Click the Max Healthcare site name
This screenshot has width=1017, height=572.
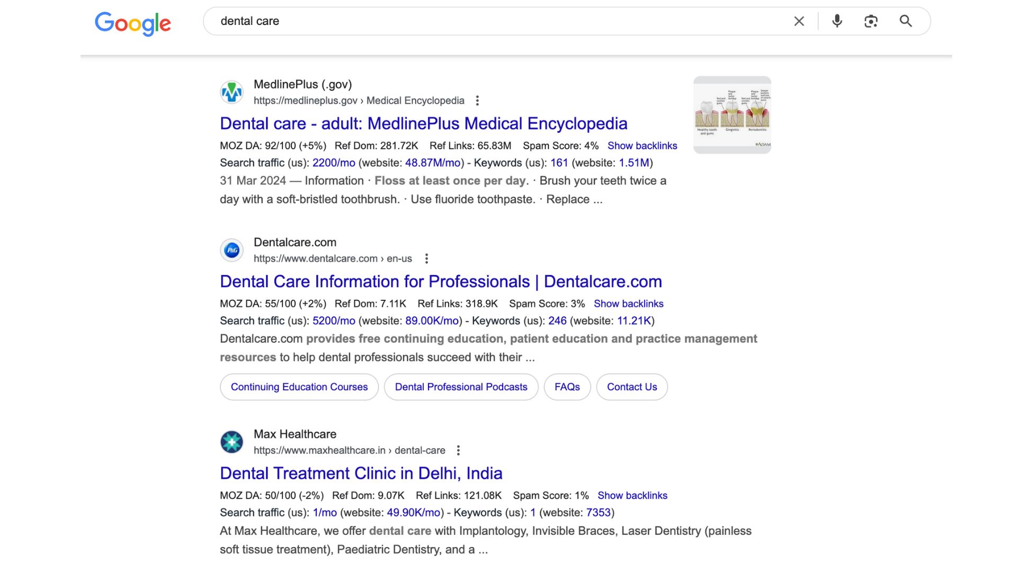click(295, 434)
